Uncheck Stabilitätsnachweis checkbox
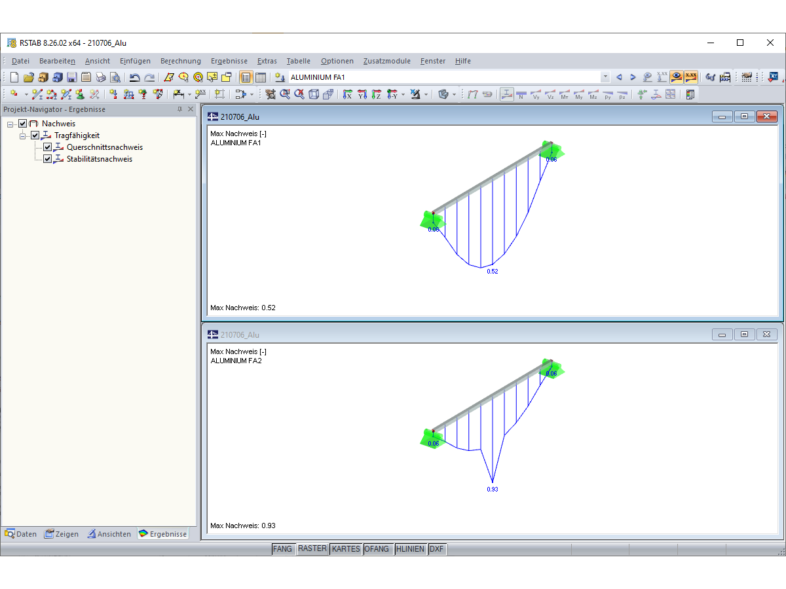The image size is (786, 589). [47, 159]
